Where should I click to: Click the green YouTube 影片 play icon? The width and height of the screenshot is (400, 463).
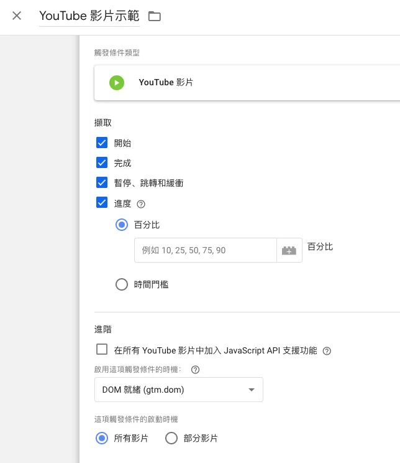coord(117,83)
